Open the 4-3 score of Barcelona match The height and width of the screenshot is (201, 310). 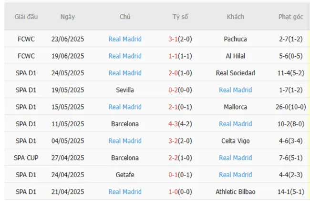[x=174, y=124]
